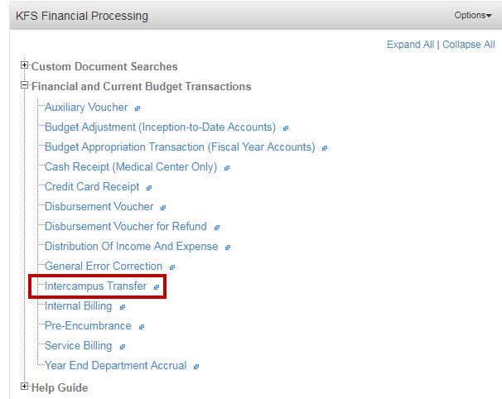The image size is (502, 399).
Task: Click new-window icon beside Auxiliary Voucher
Action: click(x=138, y=108)
